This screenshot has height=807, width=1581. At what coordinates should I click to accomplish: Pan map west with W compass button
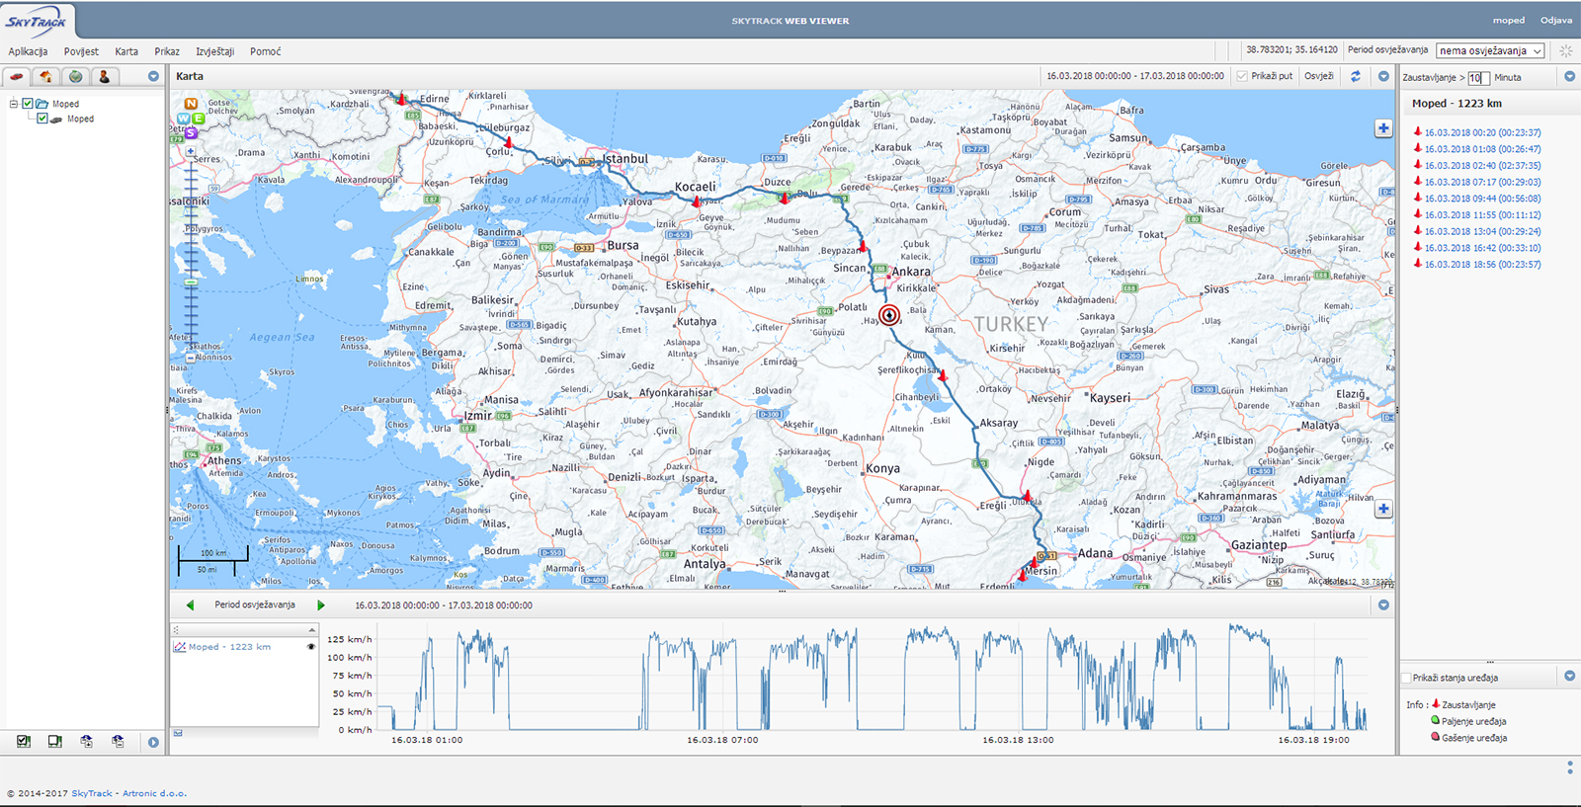(x=183, y=119)
